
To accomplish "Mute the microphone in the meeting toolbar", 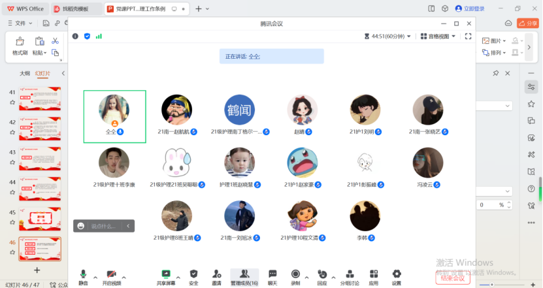I will 83,274.
